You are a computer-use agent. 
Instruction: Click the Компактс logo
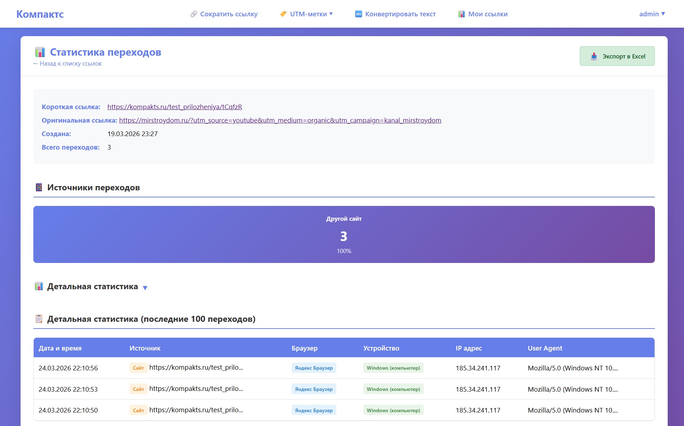pyautogui.click(x=40, y=14)
